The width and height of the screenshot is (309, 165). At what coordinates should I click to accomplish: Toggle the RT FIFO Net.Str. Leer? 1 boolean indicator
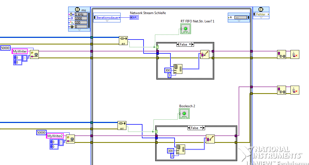tap(186, 29)
